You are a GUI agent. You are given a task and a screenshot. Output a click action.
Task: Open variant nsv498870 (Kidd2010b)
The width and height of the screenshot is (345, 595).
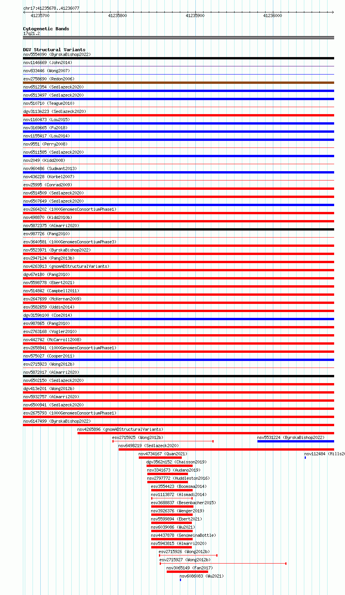tap(48, 217)
